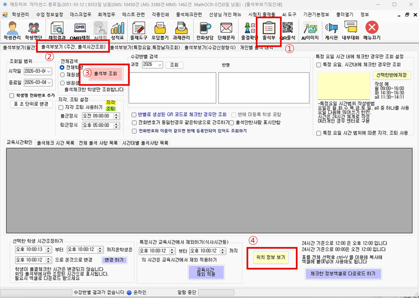Screen dimensions: 419x298
Task: Click the 성적표 chart icon
Action: coord(117,30)
